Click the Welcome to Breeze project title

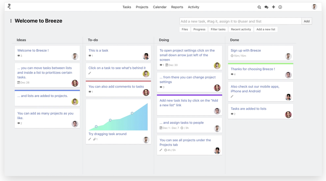(38, 21)
